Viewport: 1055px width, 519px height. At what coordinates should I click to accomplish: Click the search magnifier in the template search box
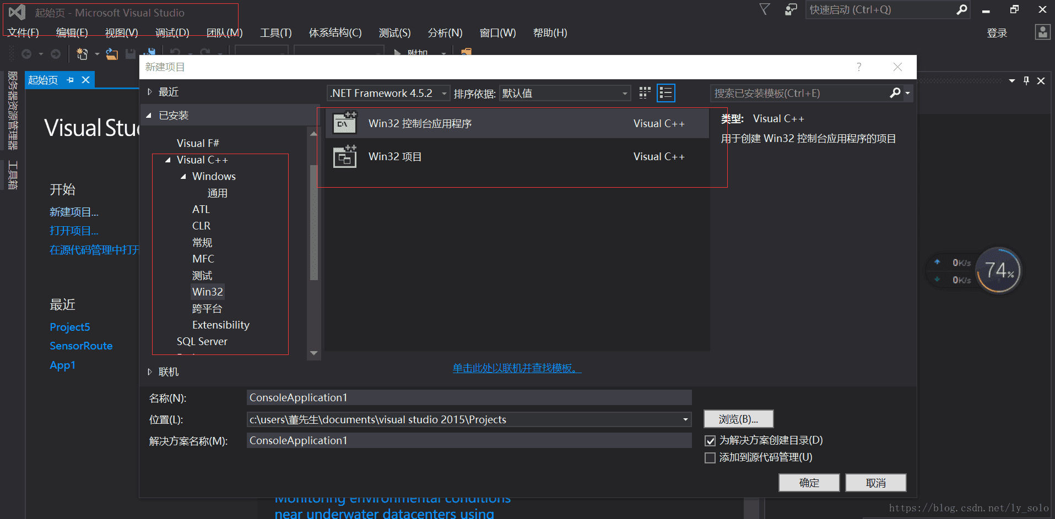895,93
